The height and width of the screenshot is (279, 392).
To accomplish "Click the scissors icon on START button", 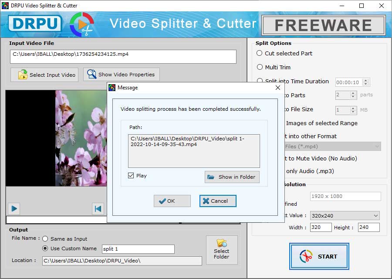I will (x=306, y=256).
